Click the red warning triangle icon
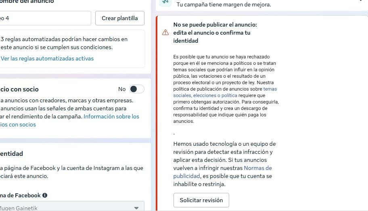This screenshot has width=368, height=211. pos(165,33)
